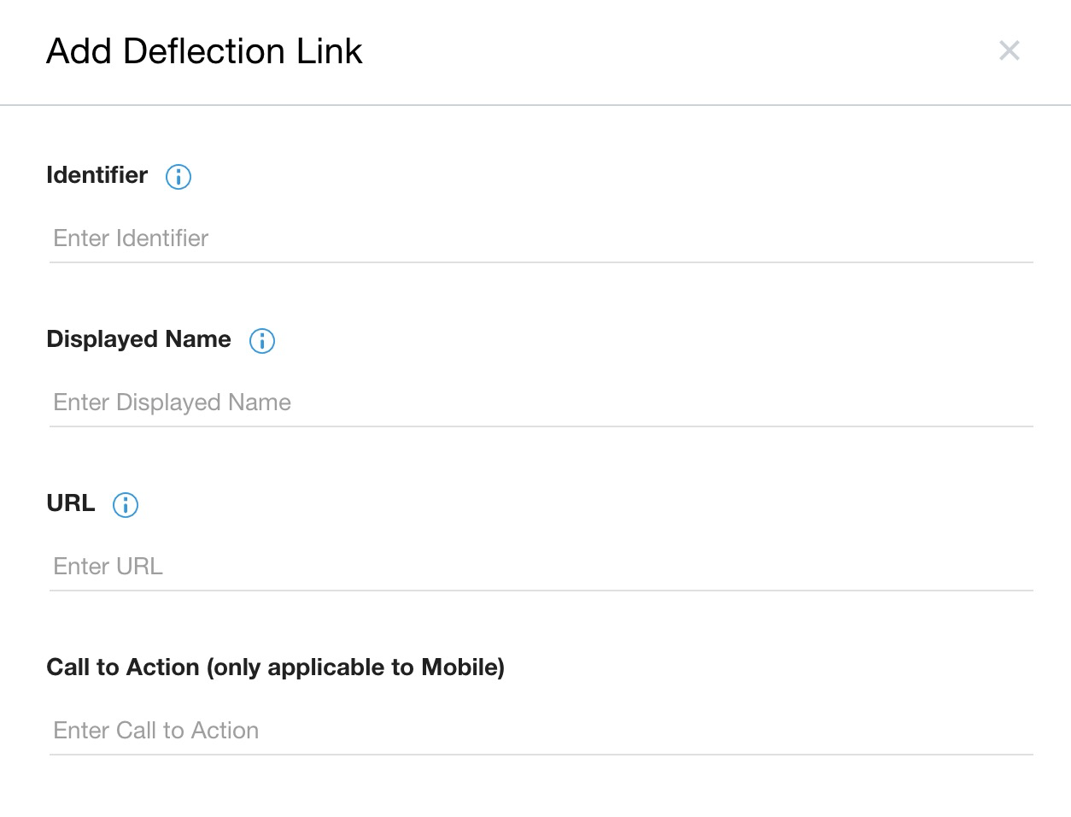Activate the Enter Call to Action field
The width and height of the screenshot is (1071, 817).
[x=541, y=731]
